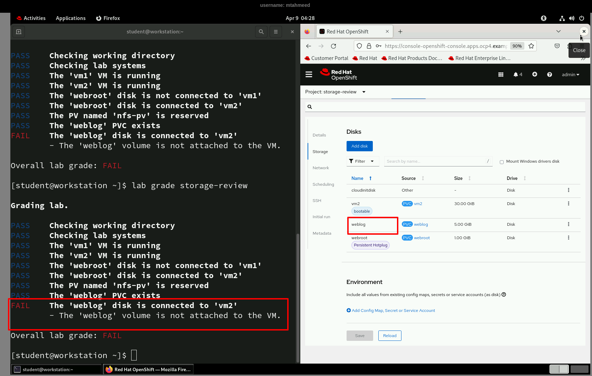This screenshot has width=592, height=376.
Task: Bookmark this page with star icon
Action: 531,46
